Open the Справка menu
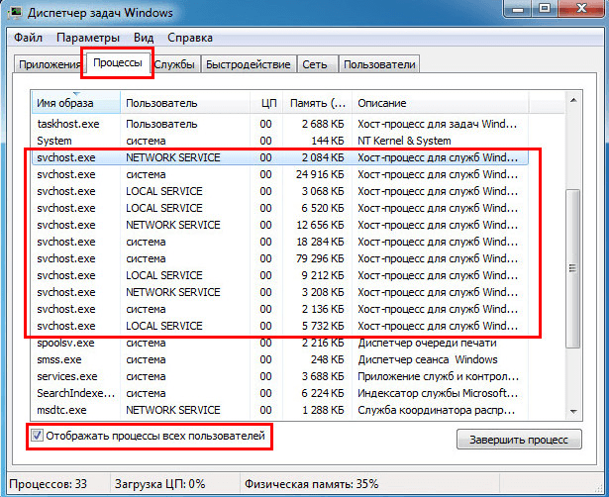 coord(190,38)
